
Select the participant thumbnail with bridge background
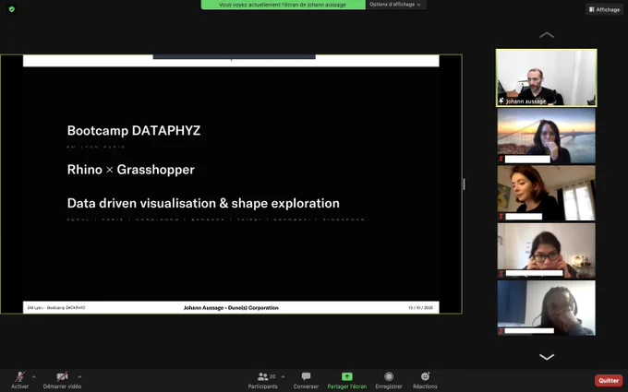point(547,136)
